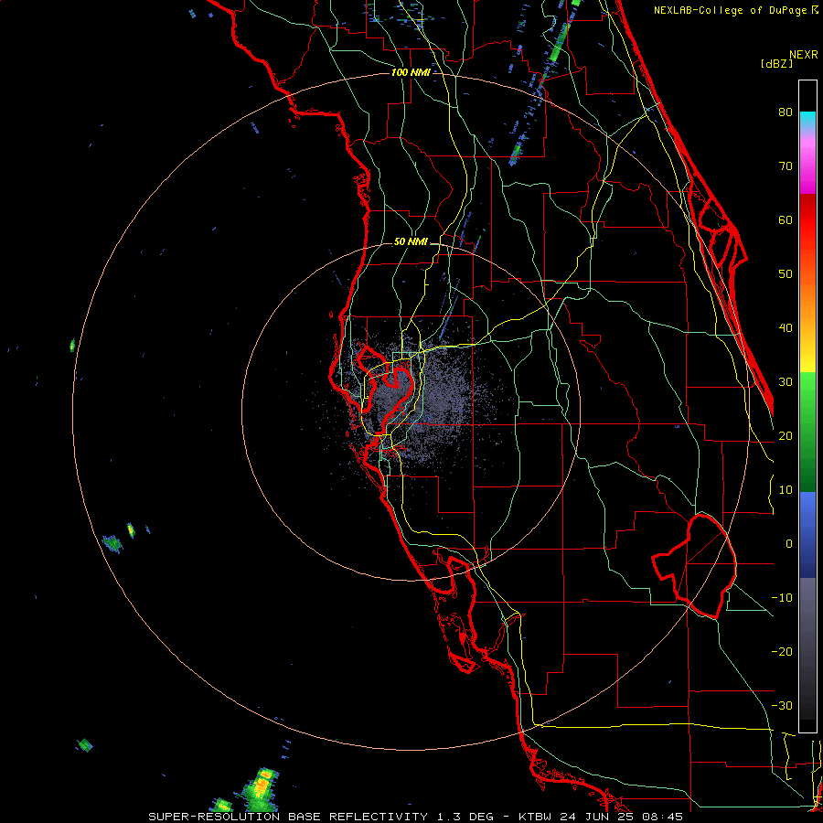Pick the blue segment of the color bar
823x823 pixels.
point(807,534)
